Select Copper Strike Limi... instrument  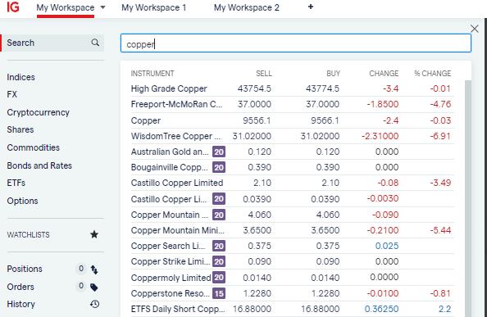[x=171, y=261]
